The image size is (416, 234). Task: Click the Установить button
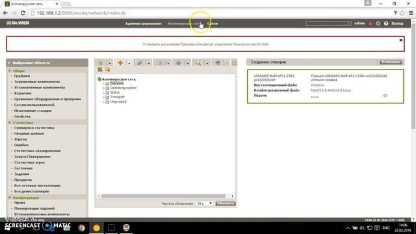click(391, 62)
